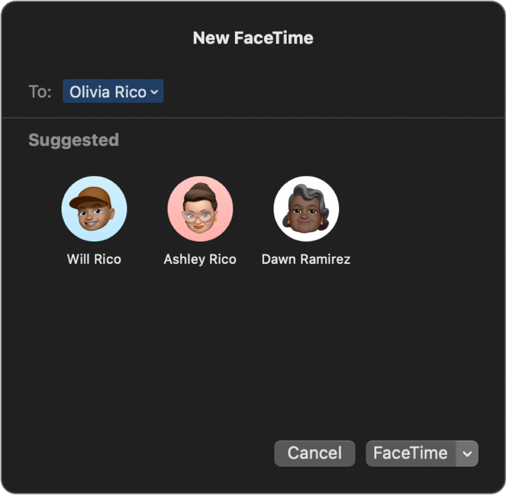Pick Dawn Ramirez's Memoji avatar
507x495 pixels.
click(x=306, y=209)
